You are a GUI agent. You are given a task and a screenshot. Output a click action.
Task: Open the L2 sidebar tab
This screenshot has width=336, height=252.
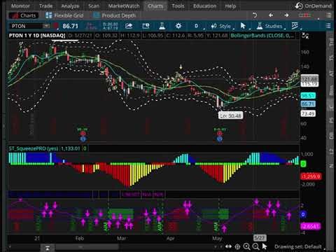[x=331, y=152]
